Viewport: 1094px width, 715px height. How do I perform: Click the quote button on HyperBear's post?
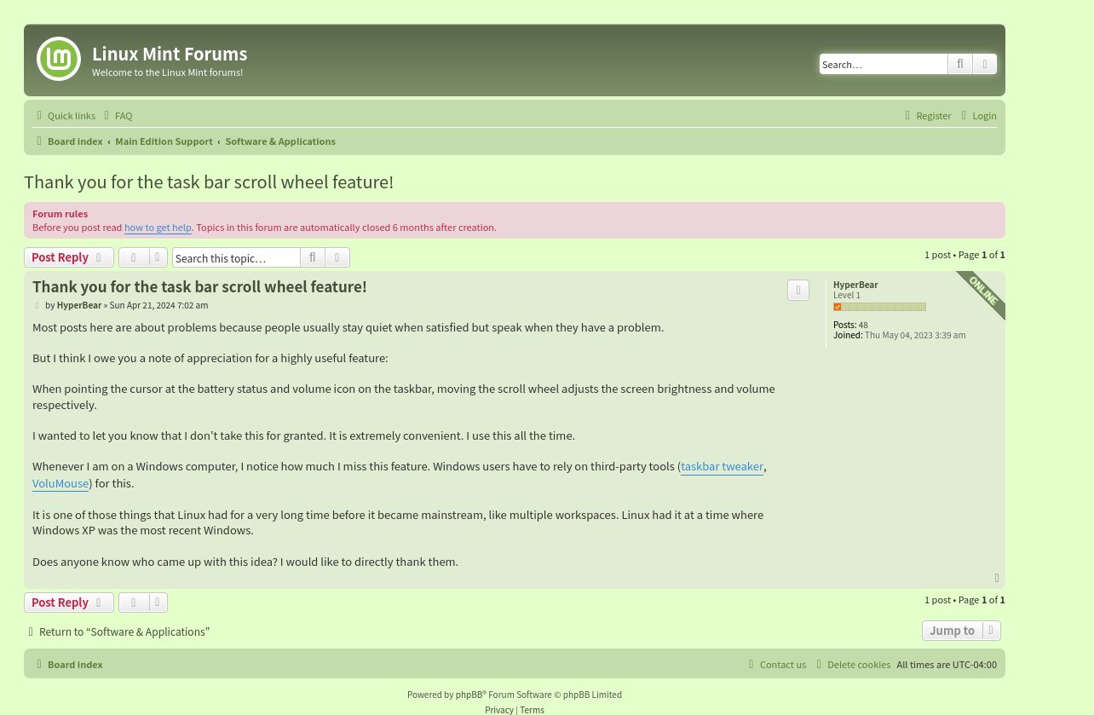tap(798, 291)
